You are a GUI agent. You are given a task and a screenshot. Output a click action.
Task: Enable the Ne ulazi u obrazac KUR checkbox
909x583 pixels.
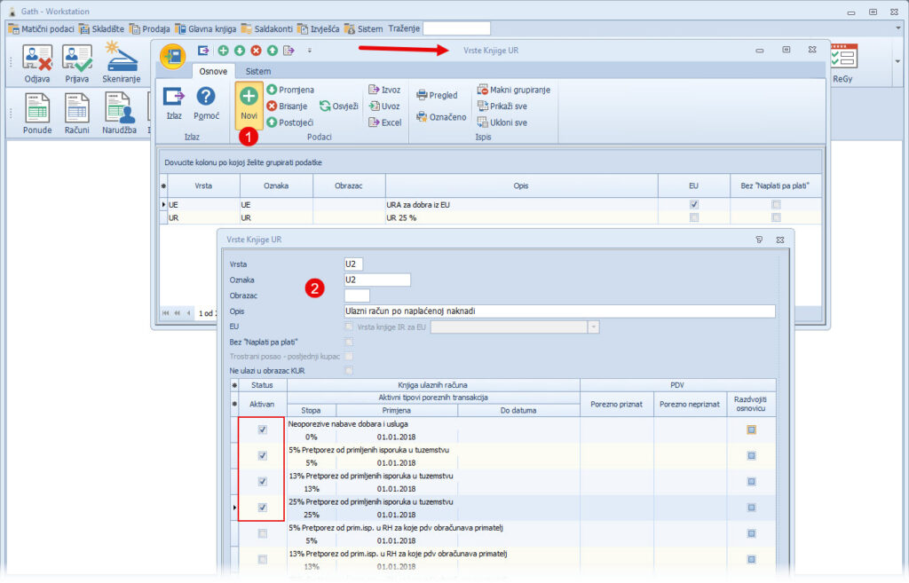tap(349, 370)
